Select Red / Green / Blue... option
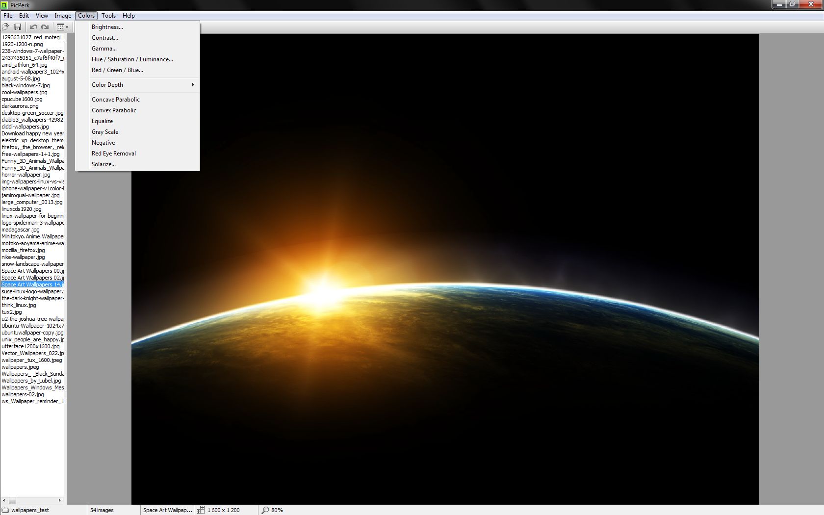This screenshot has height=515, width=824. [x=137, y=70]
